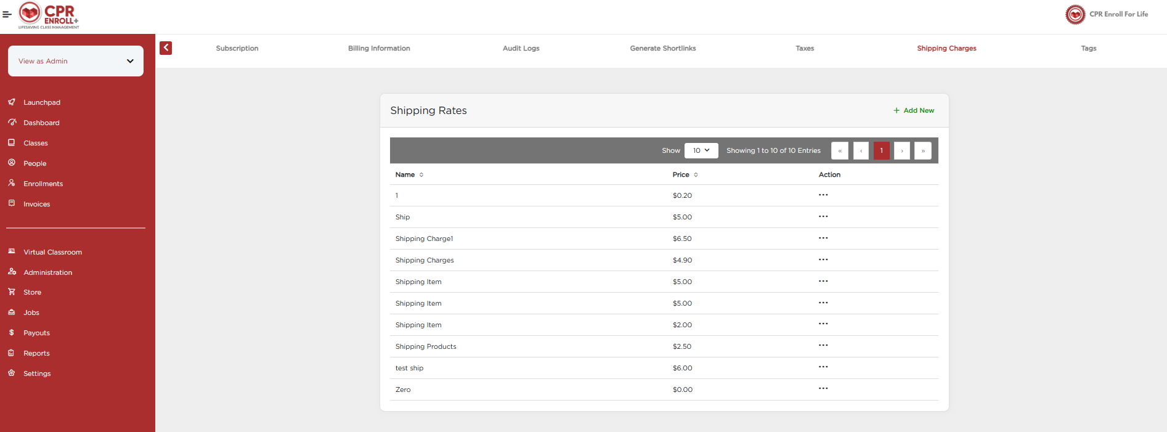Toggle the hamburger sidebar menu icon
1167x432 pixels.
point(7,14)
